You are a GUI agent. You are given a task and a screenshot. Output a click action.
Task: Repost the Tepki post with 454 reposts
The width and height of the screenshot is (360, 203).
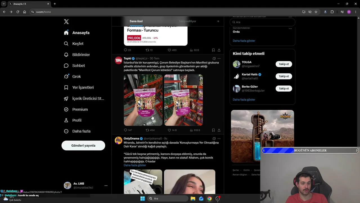point(150,130)
